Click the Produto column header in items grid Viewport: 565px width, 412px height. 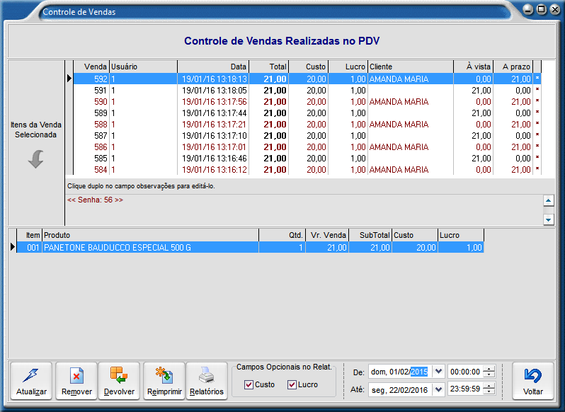tap(150, 235)
